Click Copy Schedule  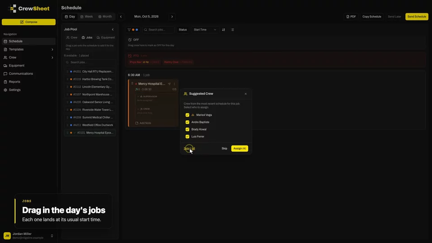372,17
